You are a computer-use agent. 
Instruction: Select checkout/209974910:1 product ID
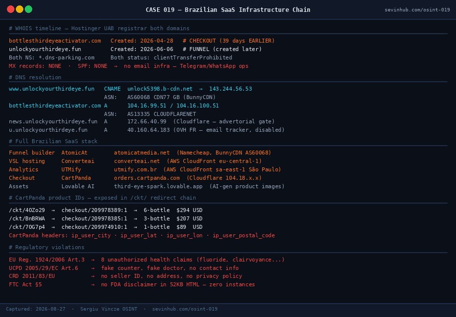pos(94,227)
